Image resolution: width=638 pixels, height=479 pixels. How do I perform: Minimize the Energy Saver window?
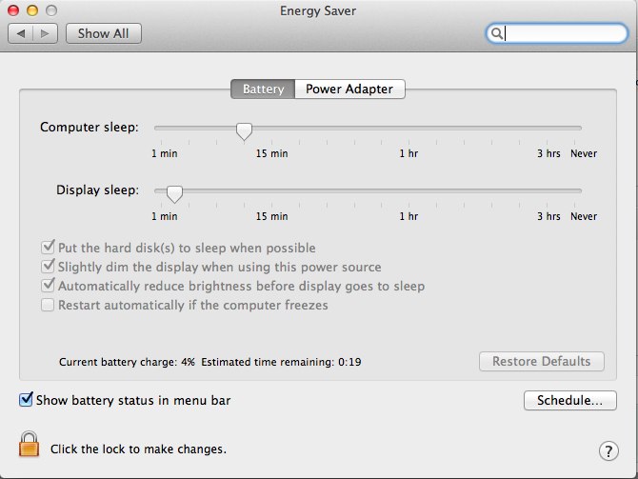tap(32, 10)
